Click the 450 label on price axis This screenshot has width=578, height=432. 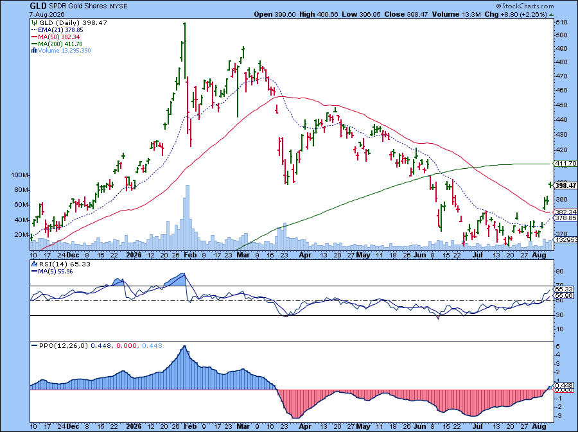[562, 105]
